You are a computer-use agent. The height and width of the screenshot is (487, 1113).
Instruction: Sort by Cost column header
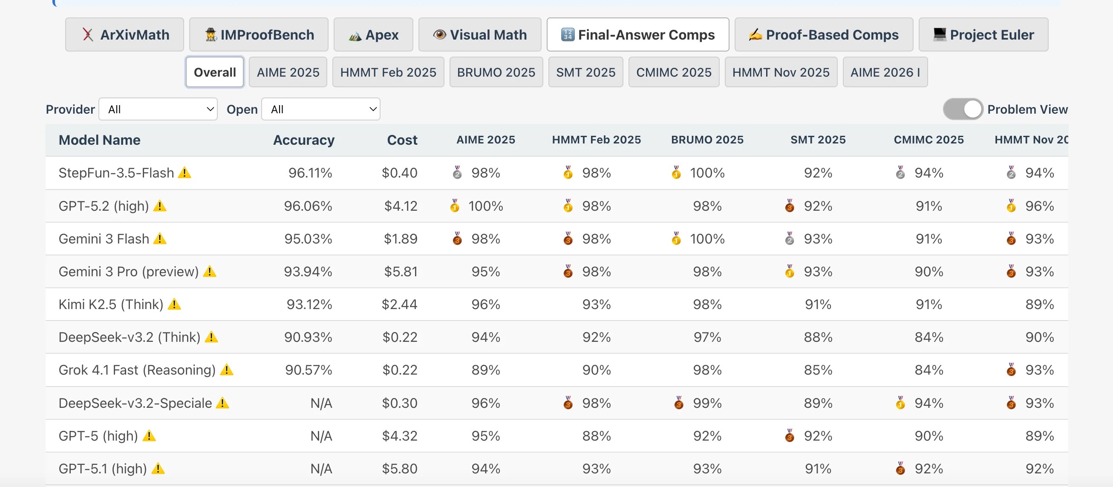click(x=402, y=140)
